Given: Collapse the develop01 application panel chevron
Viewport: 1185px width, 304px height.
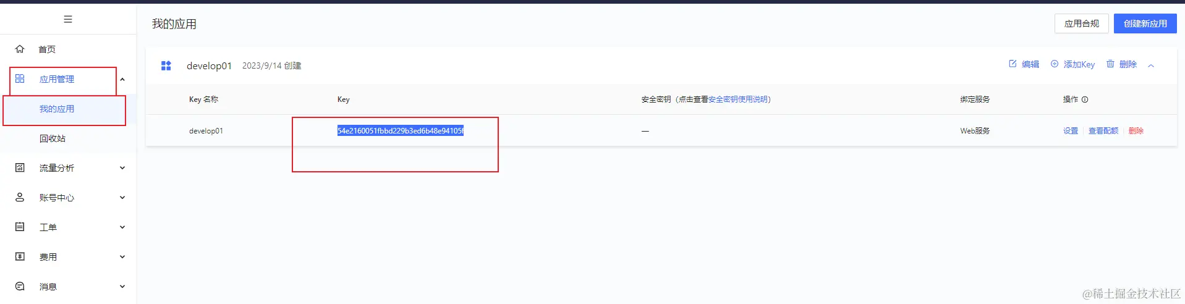Looking at the screenshot, I should [1151, 65].
